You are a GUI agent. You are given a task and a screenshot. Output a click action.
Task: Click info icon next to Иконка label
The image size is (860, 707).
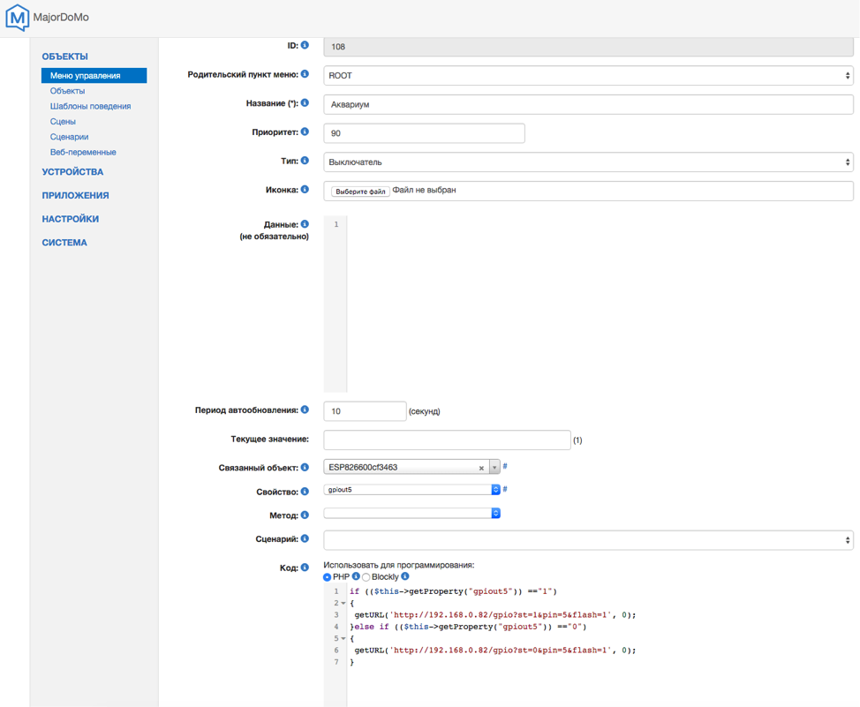pos(305,190)
